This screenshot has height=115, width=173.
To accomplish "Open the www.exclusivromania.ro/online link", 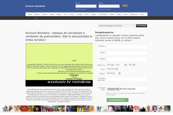I will click(81, 100).
